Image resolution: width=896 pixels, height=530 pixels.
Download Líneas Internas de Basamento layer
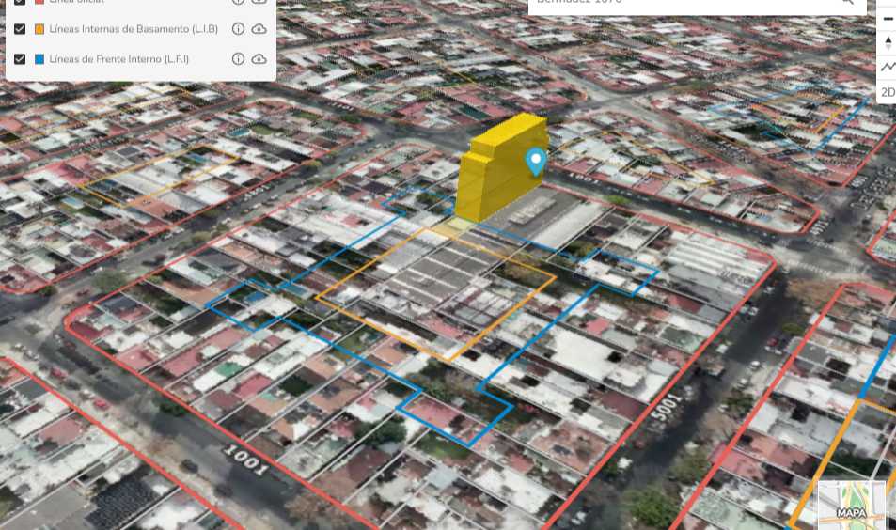[259, 28]
